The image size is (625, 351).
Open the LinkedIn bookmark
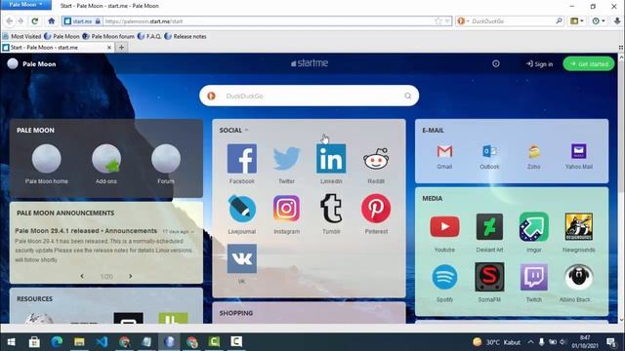331,159
